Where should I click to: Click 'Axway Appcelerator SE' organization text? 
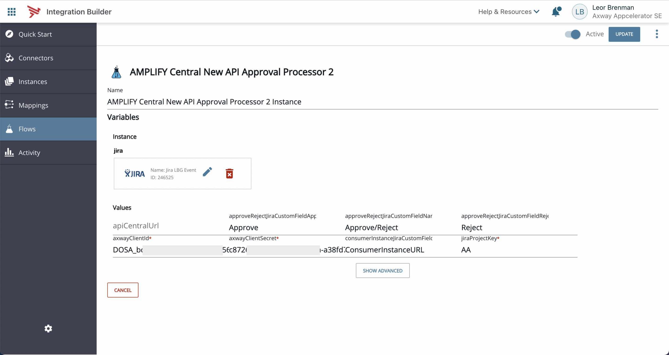[627, 16]
